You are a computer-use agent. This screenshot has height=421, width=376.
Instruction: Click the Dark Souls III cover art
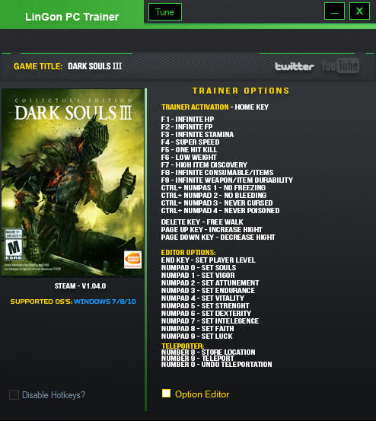(x=73, y=183)
